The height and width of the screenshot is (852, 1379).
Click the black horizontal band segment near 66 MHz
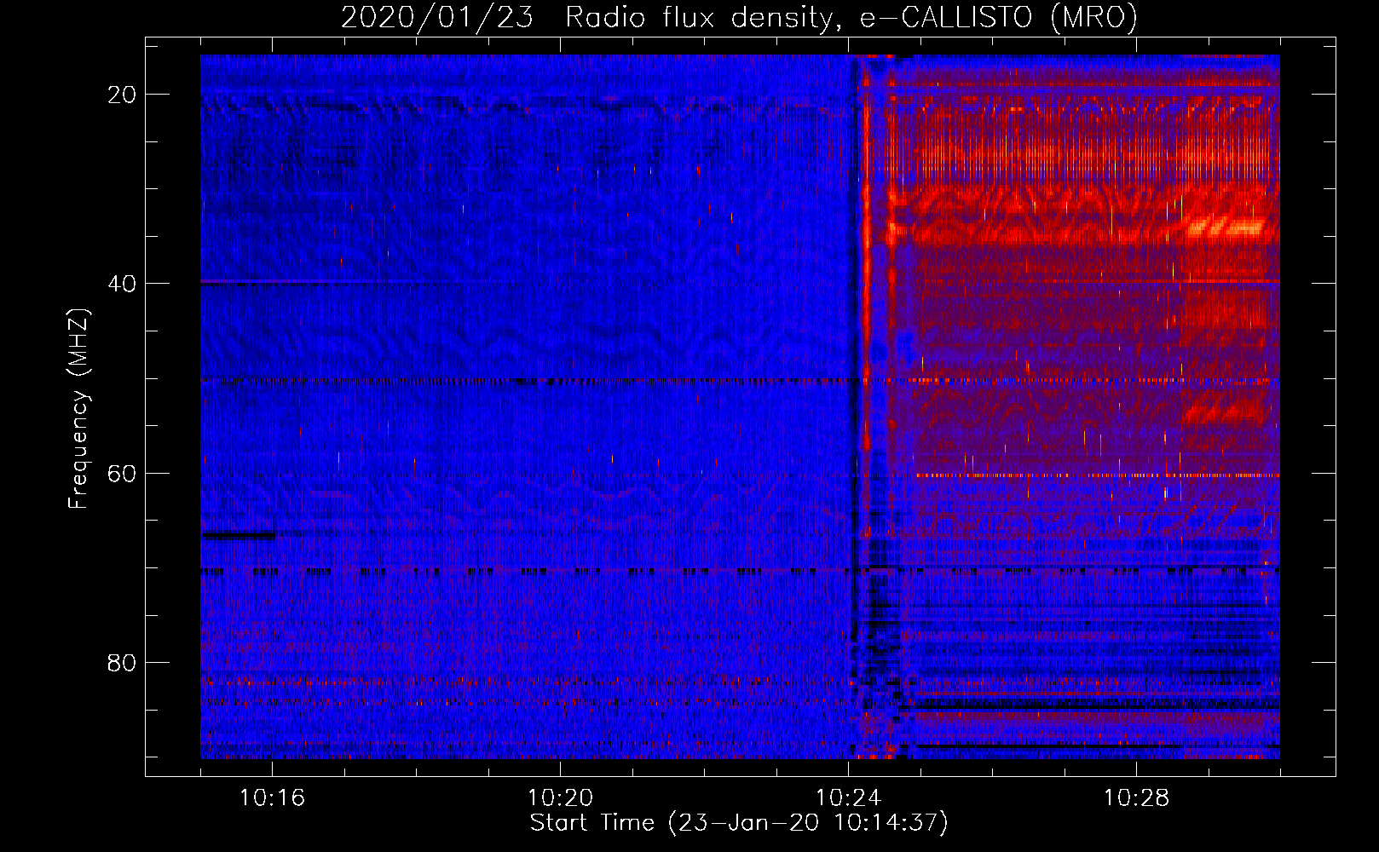coord(239,535)
